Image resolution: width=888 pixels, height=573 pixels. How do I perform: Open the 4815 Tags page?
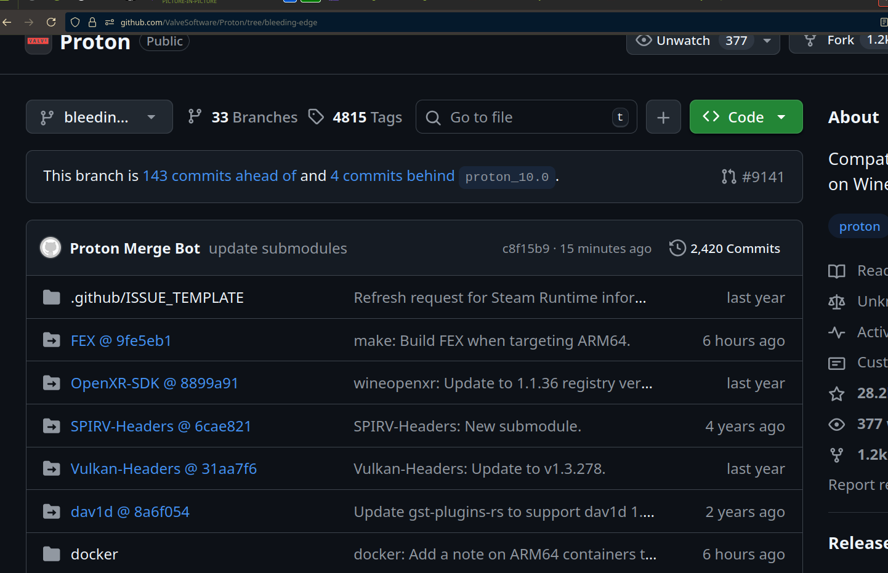coord(355,117)
